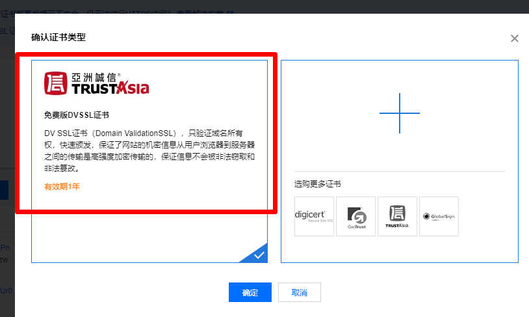Select the GeoTrust certificate brand
This screenshot has width=529, height=317.
tap(356, 216)
